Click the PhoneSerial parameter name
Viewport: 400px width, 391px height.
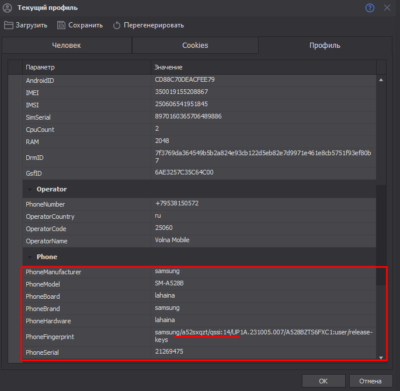[43, 352]
